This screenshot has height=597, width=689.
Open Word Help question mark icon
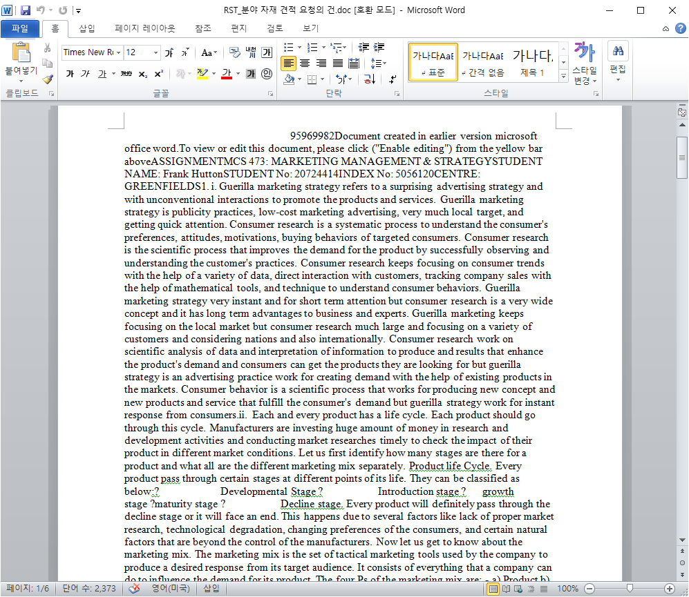pos(681,28)
